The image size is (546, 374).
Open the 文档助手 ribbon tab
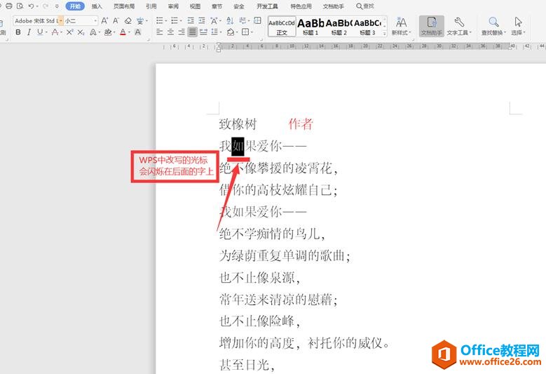coord(333,6)
